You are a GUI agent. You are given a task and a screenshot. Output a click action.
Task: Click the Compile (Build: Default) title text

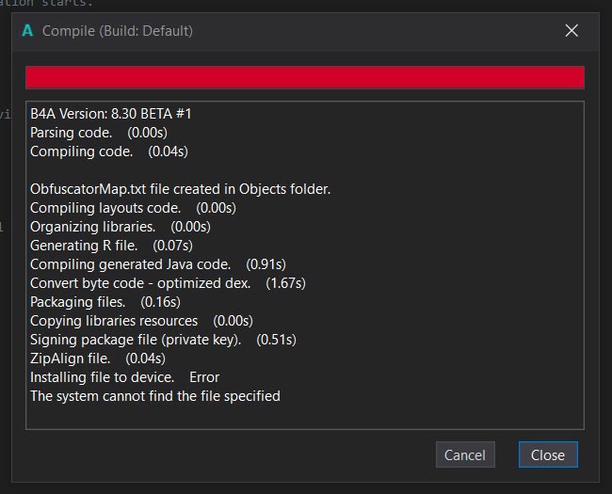(118, 31)
